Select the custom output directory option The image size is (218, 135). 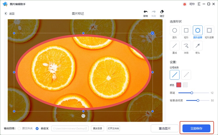pos(37,128)
